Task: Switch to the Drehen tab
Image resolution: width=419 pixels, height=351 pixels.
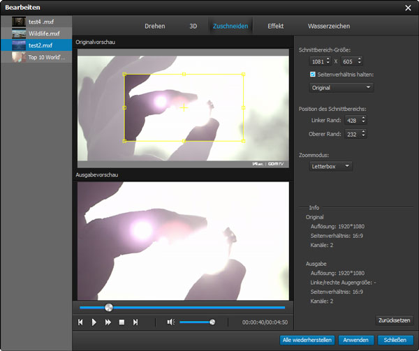Action: coord(154,26)
